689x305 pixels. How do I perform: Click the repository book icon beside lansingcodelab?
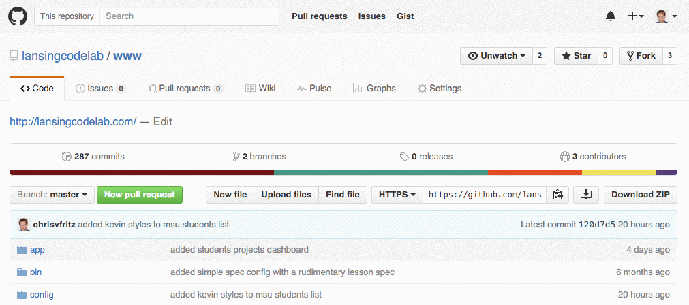[x=14, y=57]
